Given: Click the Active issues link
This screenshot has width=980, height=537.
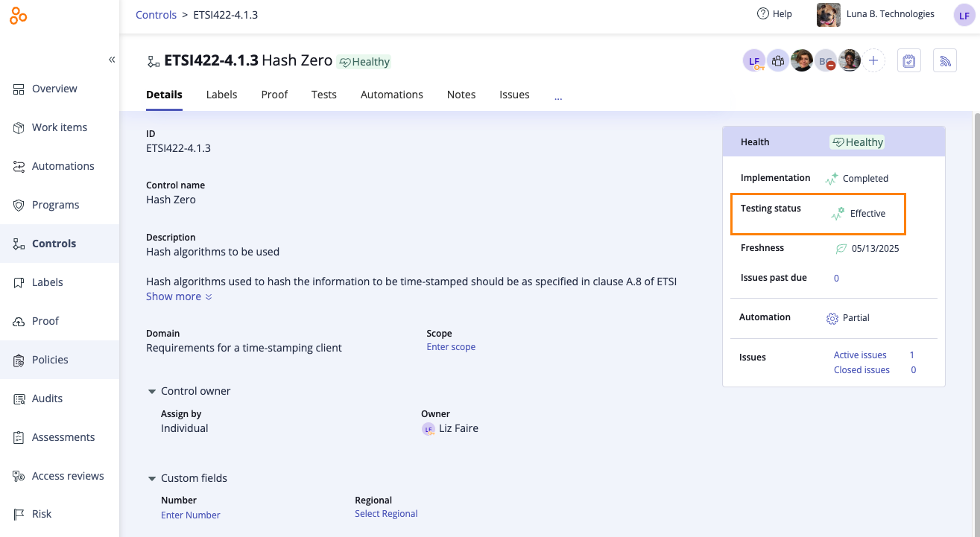Looking at the screenshot, I should coord(860,355).
